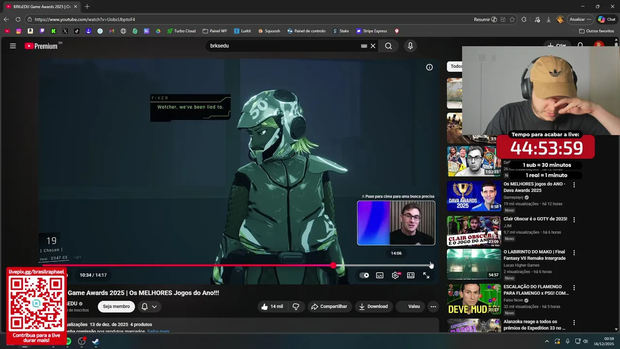The image size is (620, 349).
Task: Open options for Alanzoka reage video
Action: (574, 322)
